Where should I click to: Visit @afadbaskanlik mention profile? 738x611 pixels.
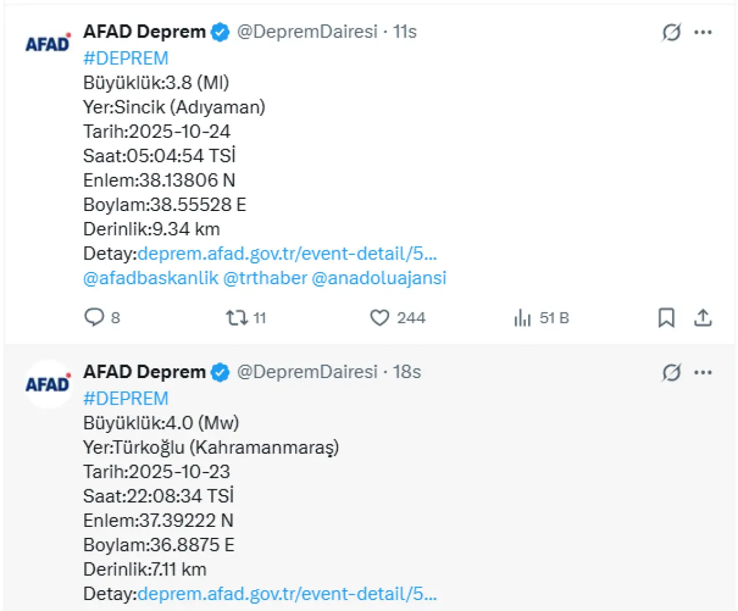pos(150,278)
